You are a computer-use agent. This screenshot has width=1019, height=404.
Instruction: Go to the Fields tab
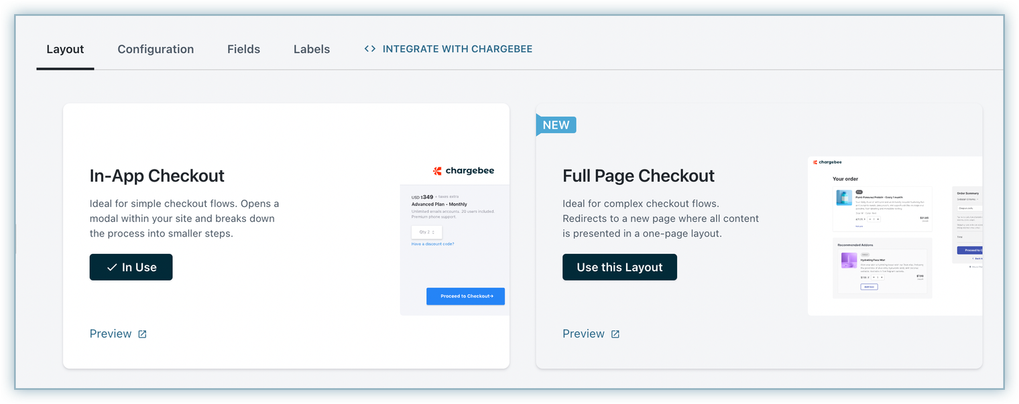243,50
